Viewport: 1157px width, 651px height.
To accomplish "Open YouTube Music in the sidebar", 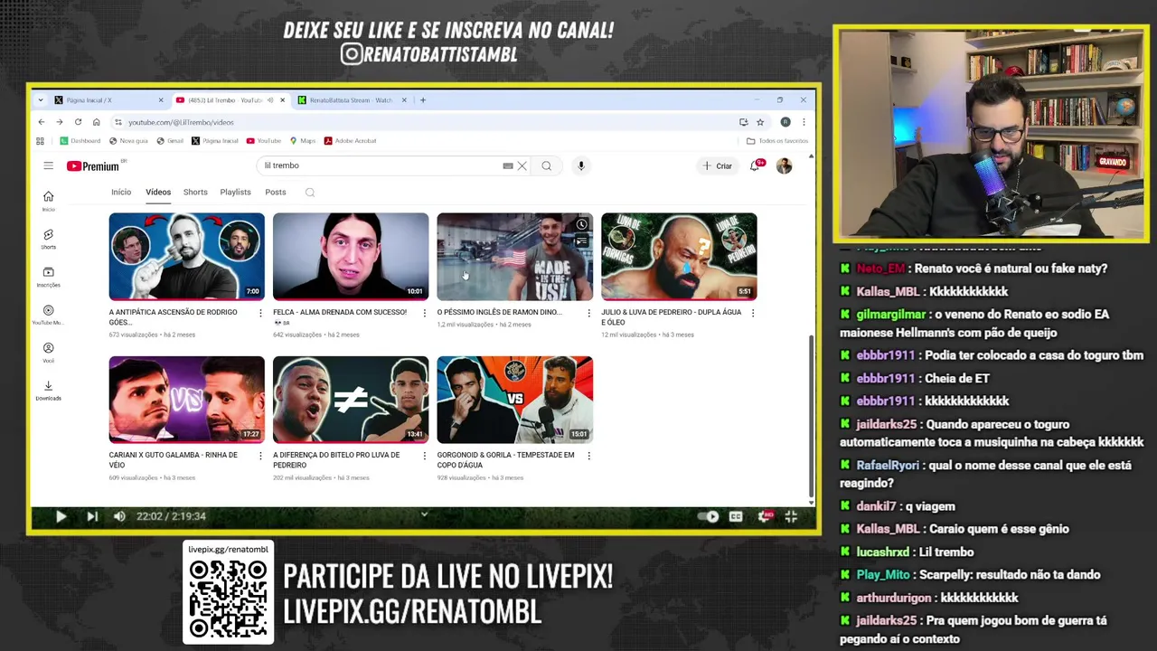I will pyautogui.click(x=48, y=315).
